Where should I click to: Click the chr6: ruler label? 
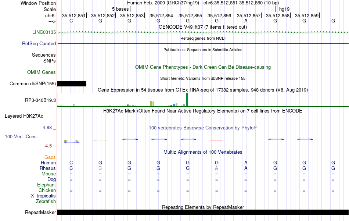click(x=51, y=15)
